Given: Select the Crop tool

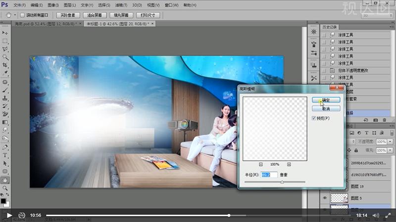Looking at the screenshot, I should tap(5, 66).
